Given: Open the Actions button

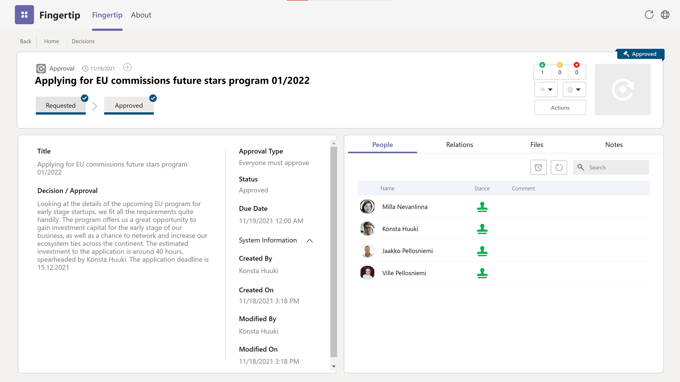Looking at the screenshot, I should pos(560,107).
